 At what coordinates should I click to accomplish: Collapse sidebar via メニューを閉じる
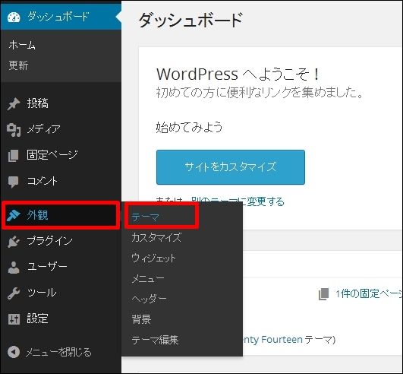(x=58, y=352)
